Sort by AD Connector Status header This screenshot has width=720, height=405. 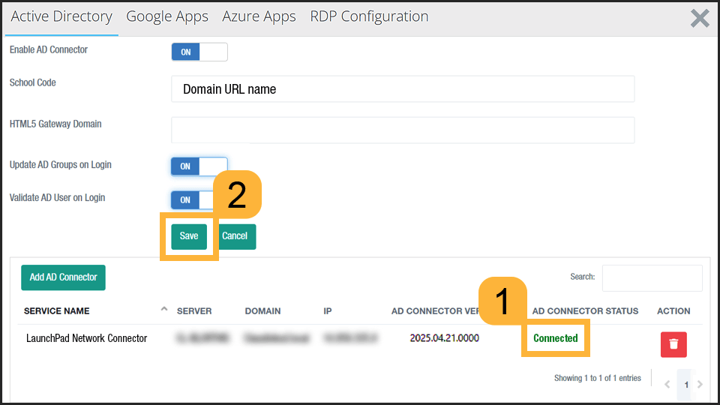(585, 310)
